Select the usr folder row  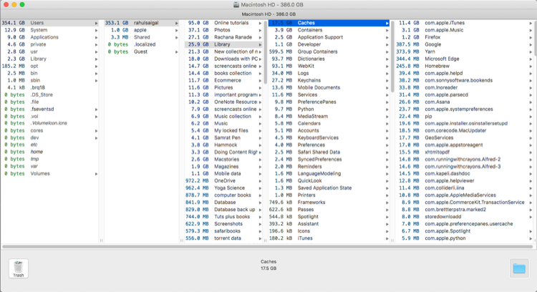[49, 52]
